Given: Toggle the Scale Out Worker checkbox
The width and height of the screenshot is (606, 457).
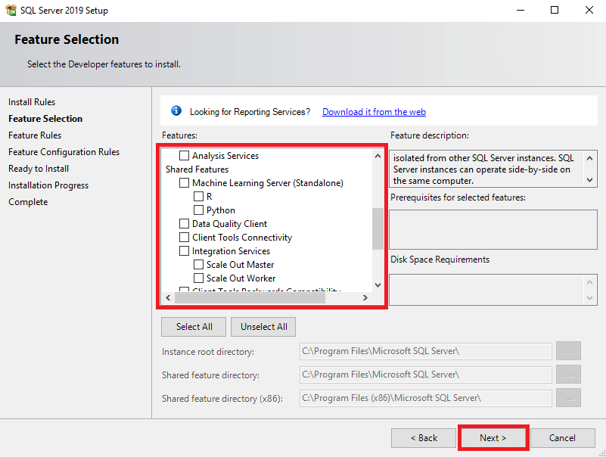Looking at the screenshot, I should [198, 278].
